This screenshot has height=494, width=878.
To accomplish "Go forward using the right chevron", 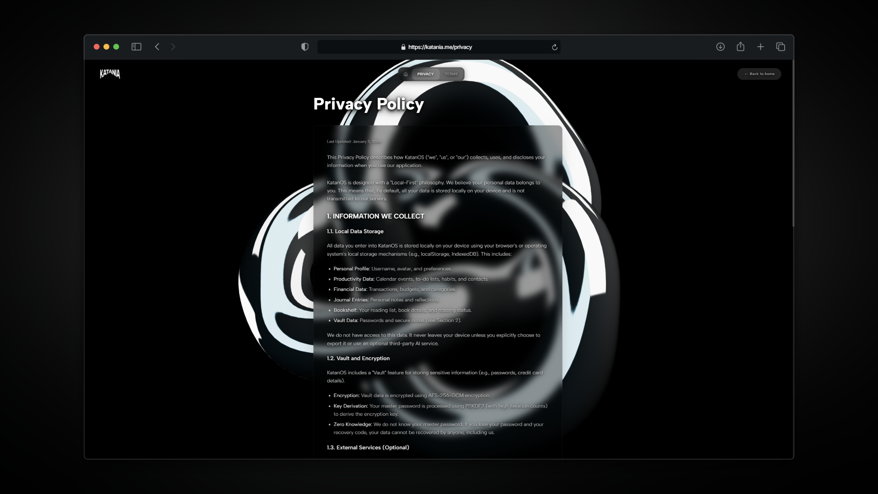I will coord(173,47).
